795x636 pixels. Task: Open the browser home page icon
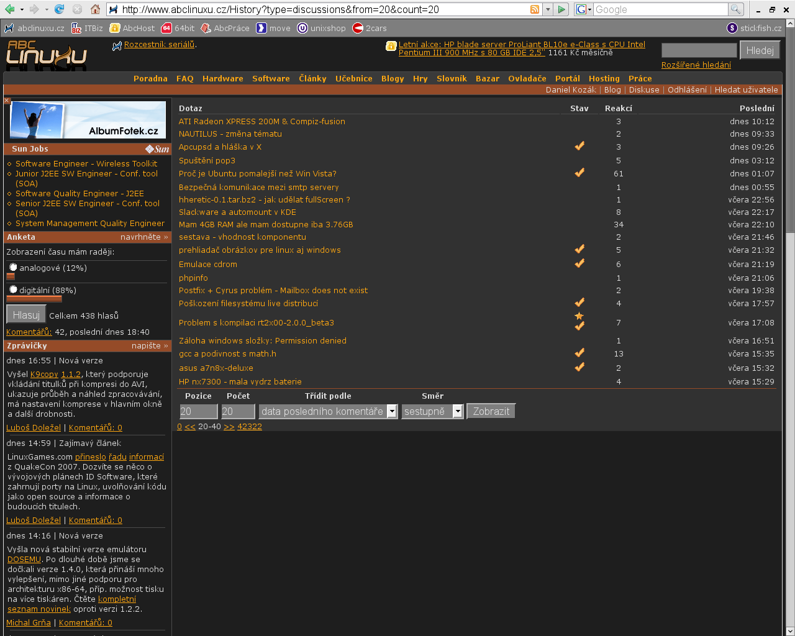click(x=95, y=9)
